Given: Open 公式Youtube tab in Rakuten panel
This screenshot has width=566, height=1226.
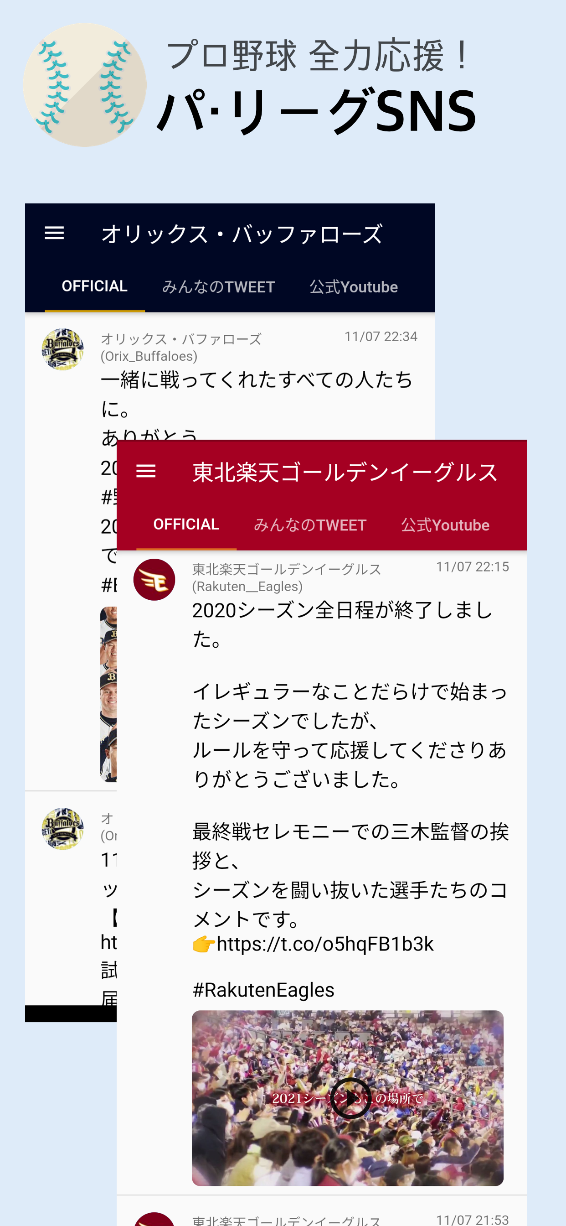Looking at the screenshot, I should 445,525.
